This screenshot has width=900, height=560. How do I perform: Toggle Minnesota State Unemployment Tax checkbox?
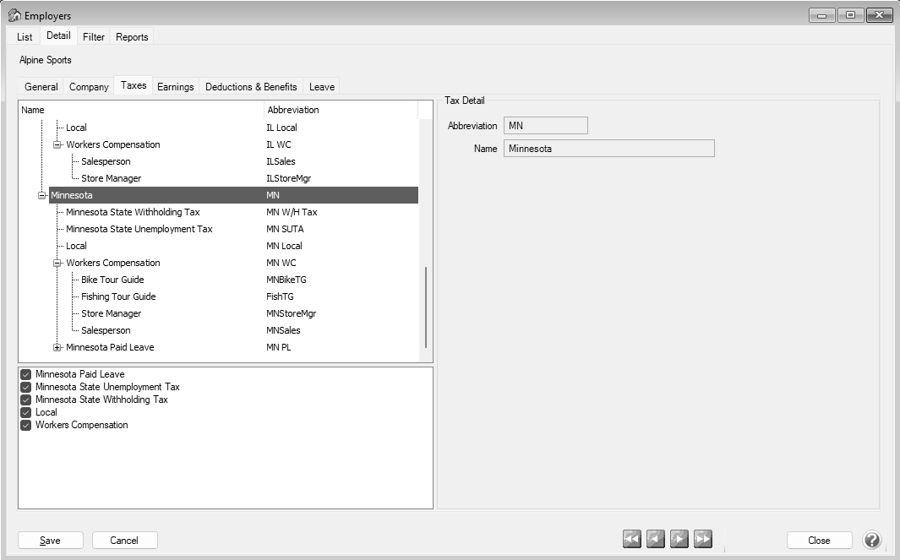point(25,387)
